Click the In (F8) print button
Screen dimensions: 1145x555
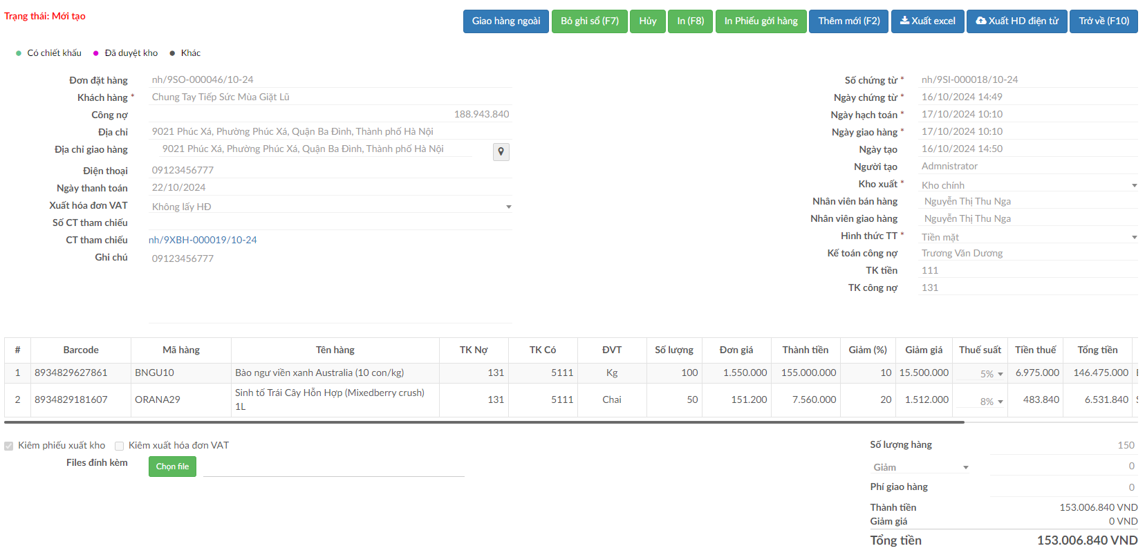pyautogui.click(x=690, y=21)
